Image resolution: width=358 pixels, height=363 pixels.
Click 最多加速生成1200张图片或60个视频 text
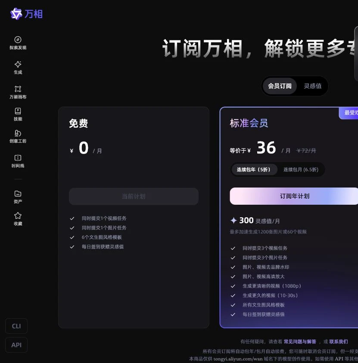point(268,232)
